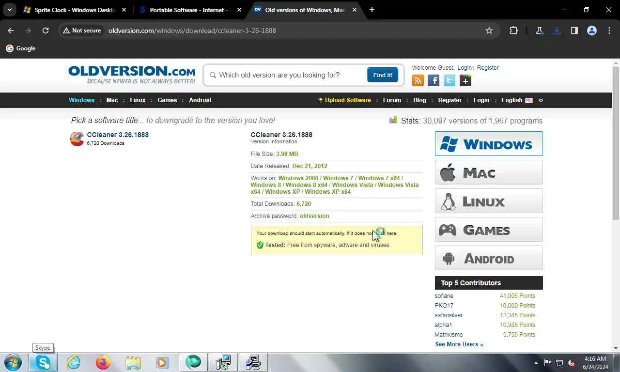Open the Android nav menu item
This screenshot has height=372, width=620.
click(x=200, y=100)
